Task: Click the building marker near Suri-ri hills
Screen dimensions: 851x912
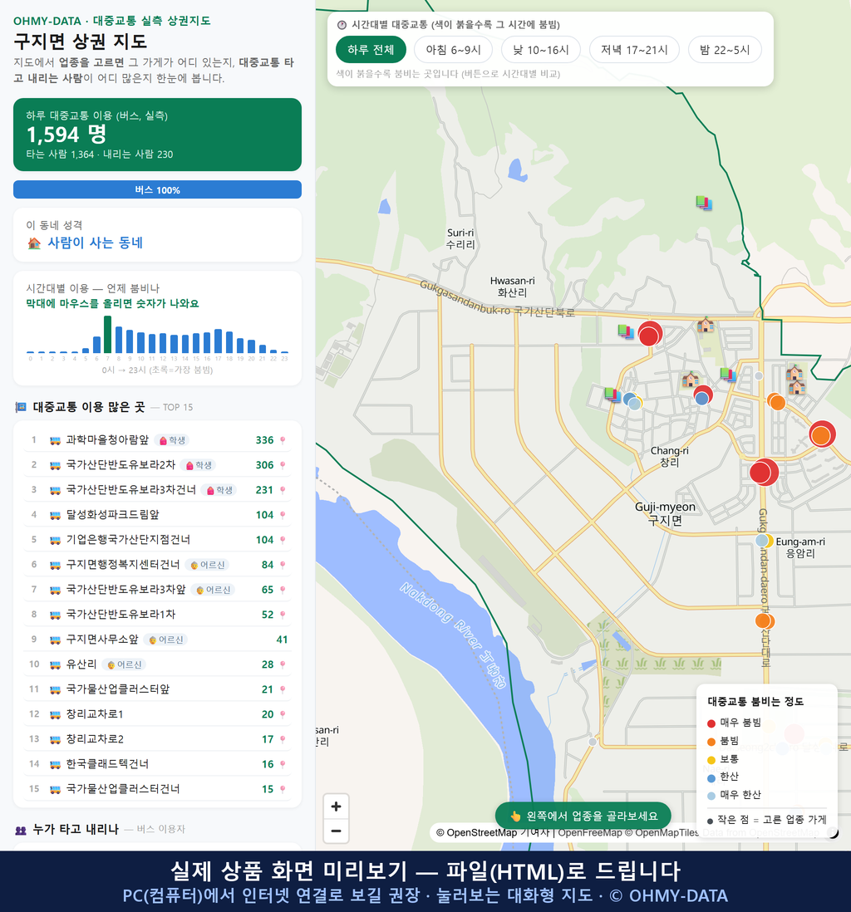Action: 704,203
